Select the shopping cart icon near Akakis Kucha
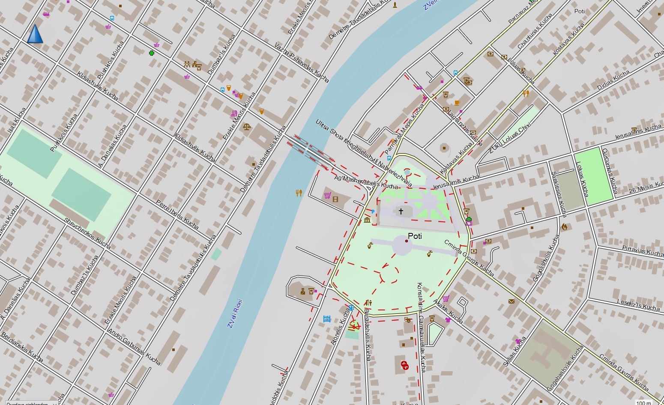This screenshot has width=664, height=405. tap(446, 298)
